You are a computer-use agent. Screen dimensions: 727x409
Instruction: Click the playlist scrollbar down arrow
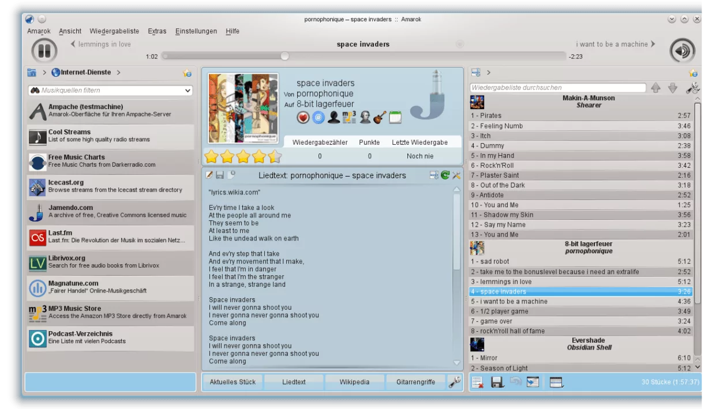coord(698,367)
